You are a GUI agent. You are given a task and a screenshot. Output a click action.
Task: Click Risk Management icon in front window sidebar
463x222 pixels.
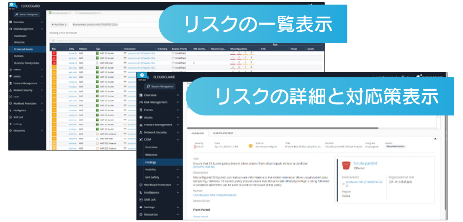click(141, 102)
